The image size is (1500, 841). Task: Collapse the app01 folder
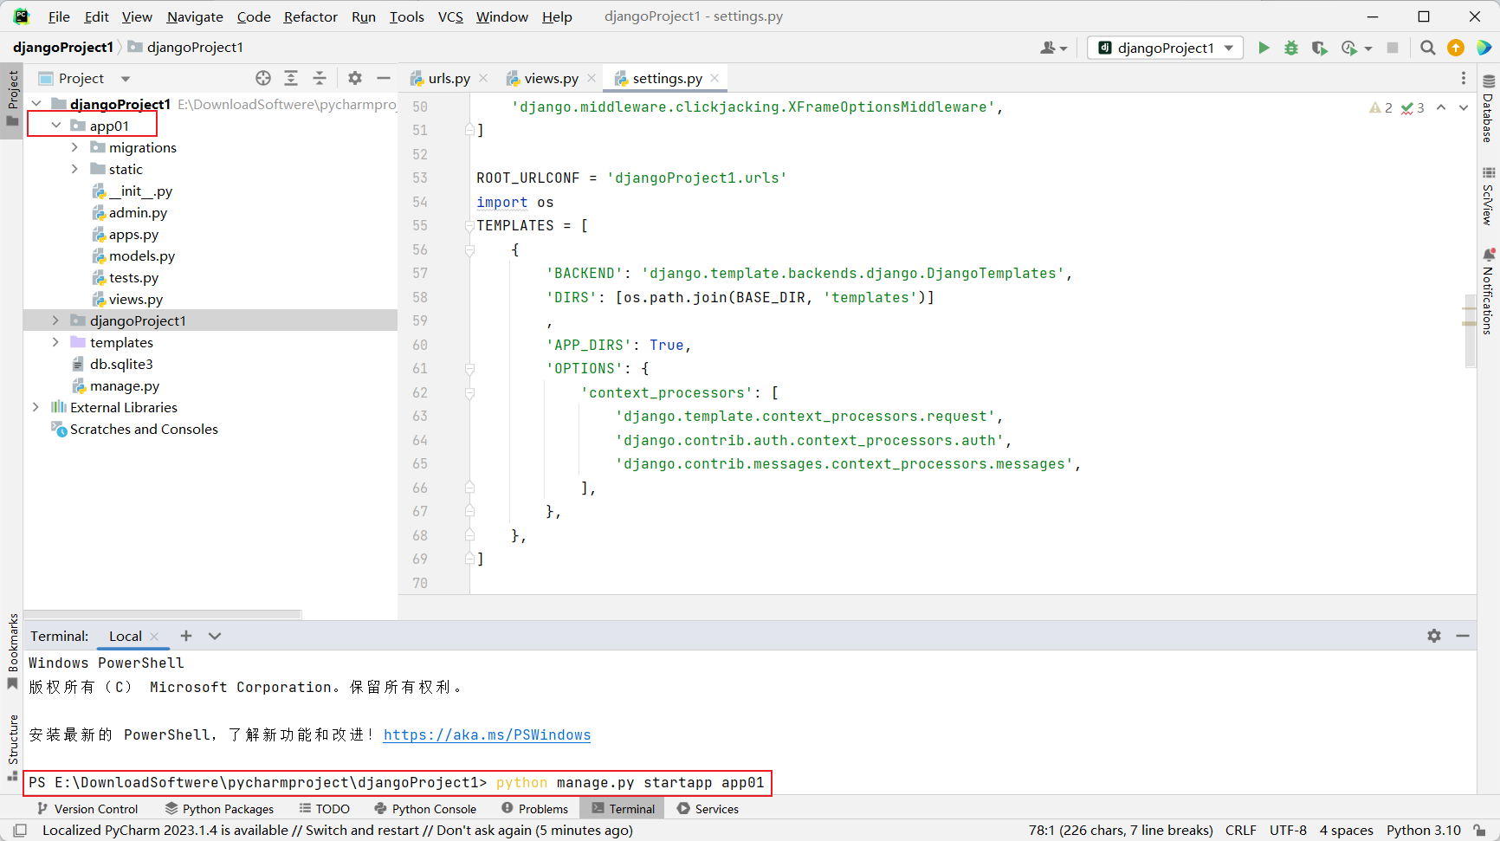point(56,126)
